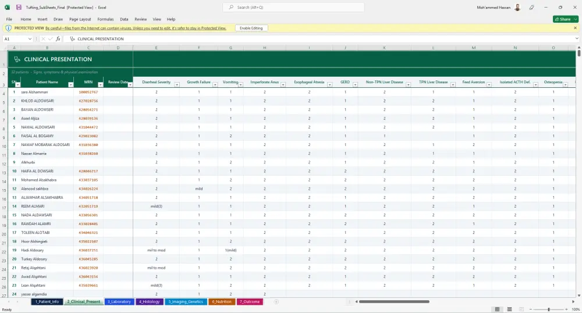This screenshot has height=313, width=582.
Task: Click the stethoscope icon in title banner
Action: coord(17,59)
